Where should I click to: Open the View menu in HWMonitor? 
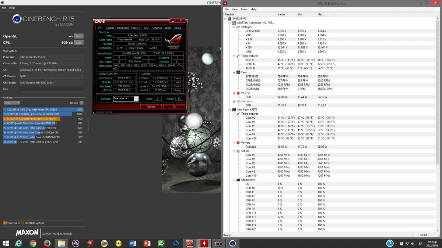pyautogui.click(x=235, y=9)
